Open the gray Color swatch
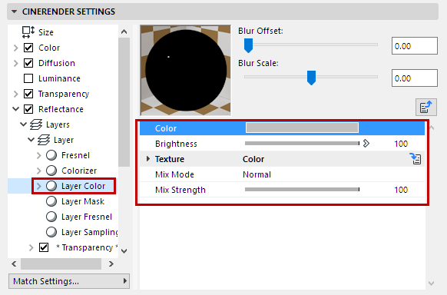This screenshot has height=295, width=447. pyautogui.click(x=302, y=128)
